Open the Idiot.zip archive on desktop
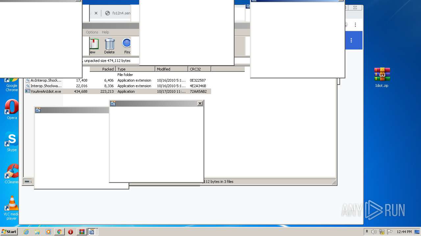Screen dimensions: 421x236 pos(382,77)
